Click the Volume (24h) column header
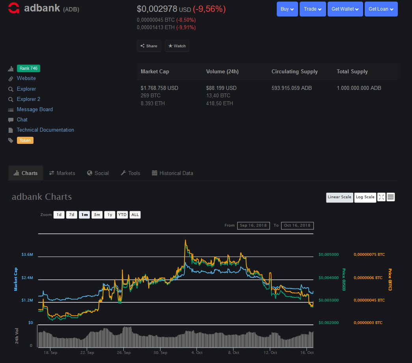This screenshot has height=363, width=412. 222,71
